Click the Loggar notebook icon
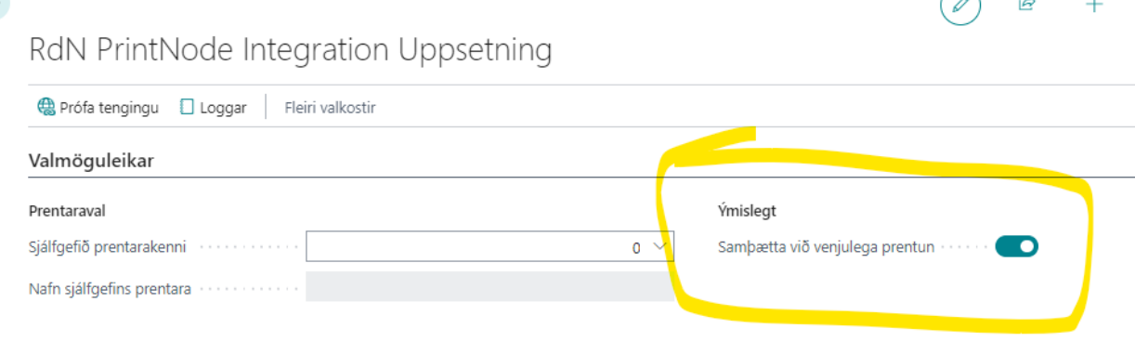The height and width of the screenshot is (342, 1135). point(187,107)
